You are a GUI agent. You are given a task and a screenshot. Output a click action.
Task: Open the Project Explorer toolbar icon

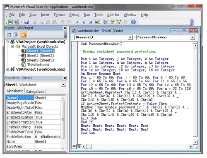106,22
